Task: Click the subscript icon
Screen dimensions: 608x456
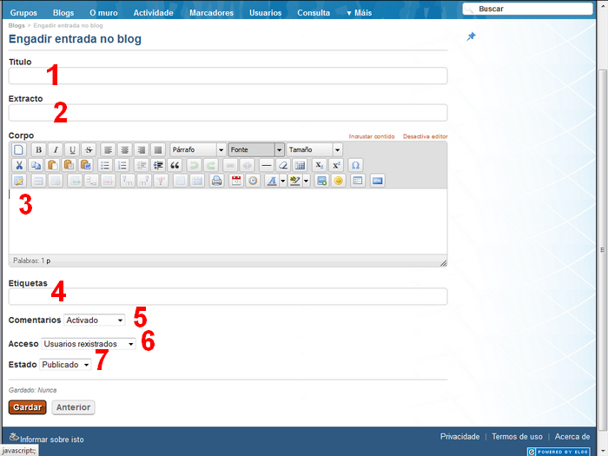Action: click(319, 165)
